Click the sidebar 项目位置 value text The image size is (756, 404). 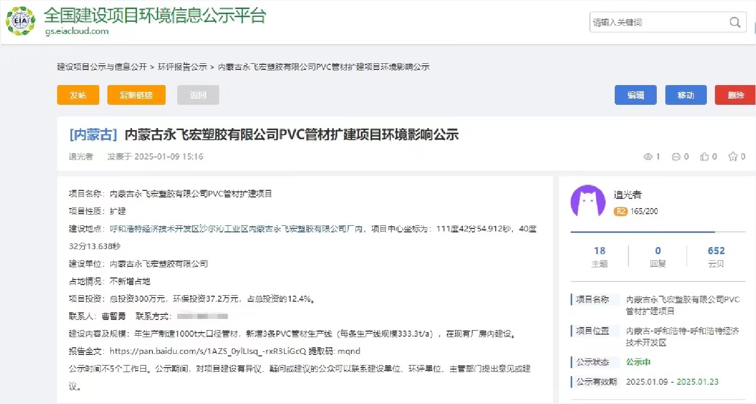[683, 337]
